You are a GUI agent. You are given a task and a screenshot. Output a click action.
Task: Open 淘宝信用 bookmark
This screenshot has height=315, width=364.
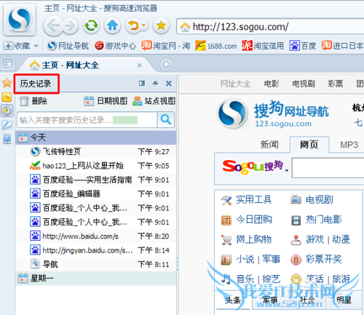point(263,46)
